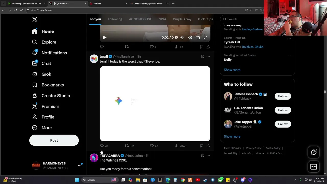Viewport: 327px width, 184px height.
Task: Open Grok actions on TUPACABRA post
Action: (x=203, y=155)
